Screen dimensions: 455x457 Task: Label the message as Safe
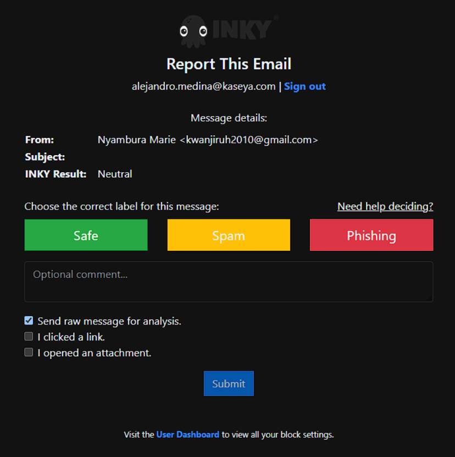click(86, 235)
